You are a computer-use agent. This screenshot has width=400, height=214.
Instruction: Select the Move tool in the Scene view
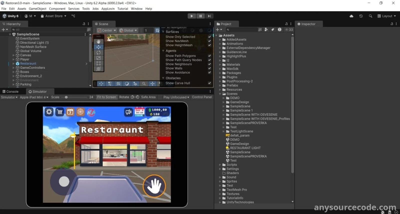click(98, 47)
